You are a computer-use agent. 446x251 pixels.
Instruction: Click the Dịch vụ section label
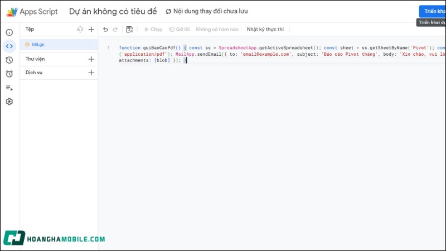(34, 73)
